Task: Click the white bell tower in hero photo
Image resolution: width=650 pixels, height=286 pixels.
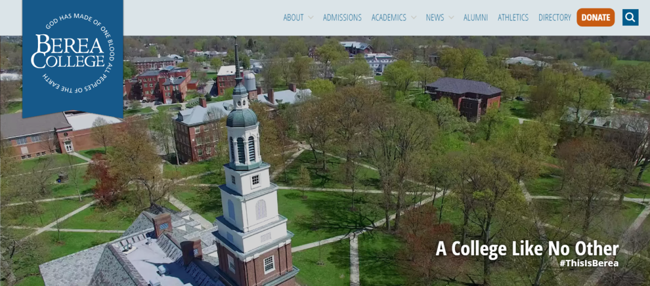Action: pos(248,199)
